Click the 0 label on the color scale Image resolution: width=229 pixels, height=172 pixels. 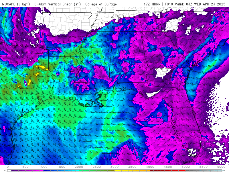[8, 167]
